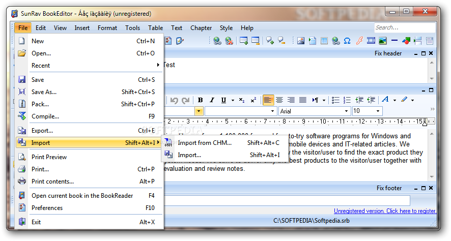Apply subscript formatting
Viewport: 451px width, 241px height.
coord(242,100)
